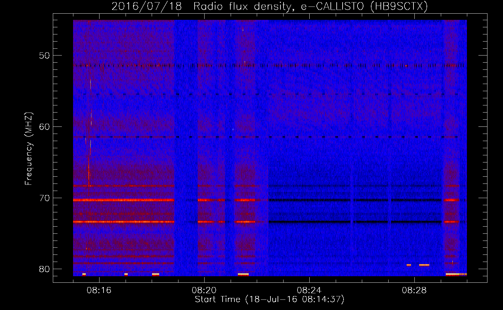The image size is (503, 310).
Task: Select the 08:16 time tick label
Action: pos(99,290)
